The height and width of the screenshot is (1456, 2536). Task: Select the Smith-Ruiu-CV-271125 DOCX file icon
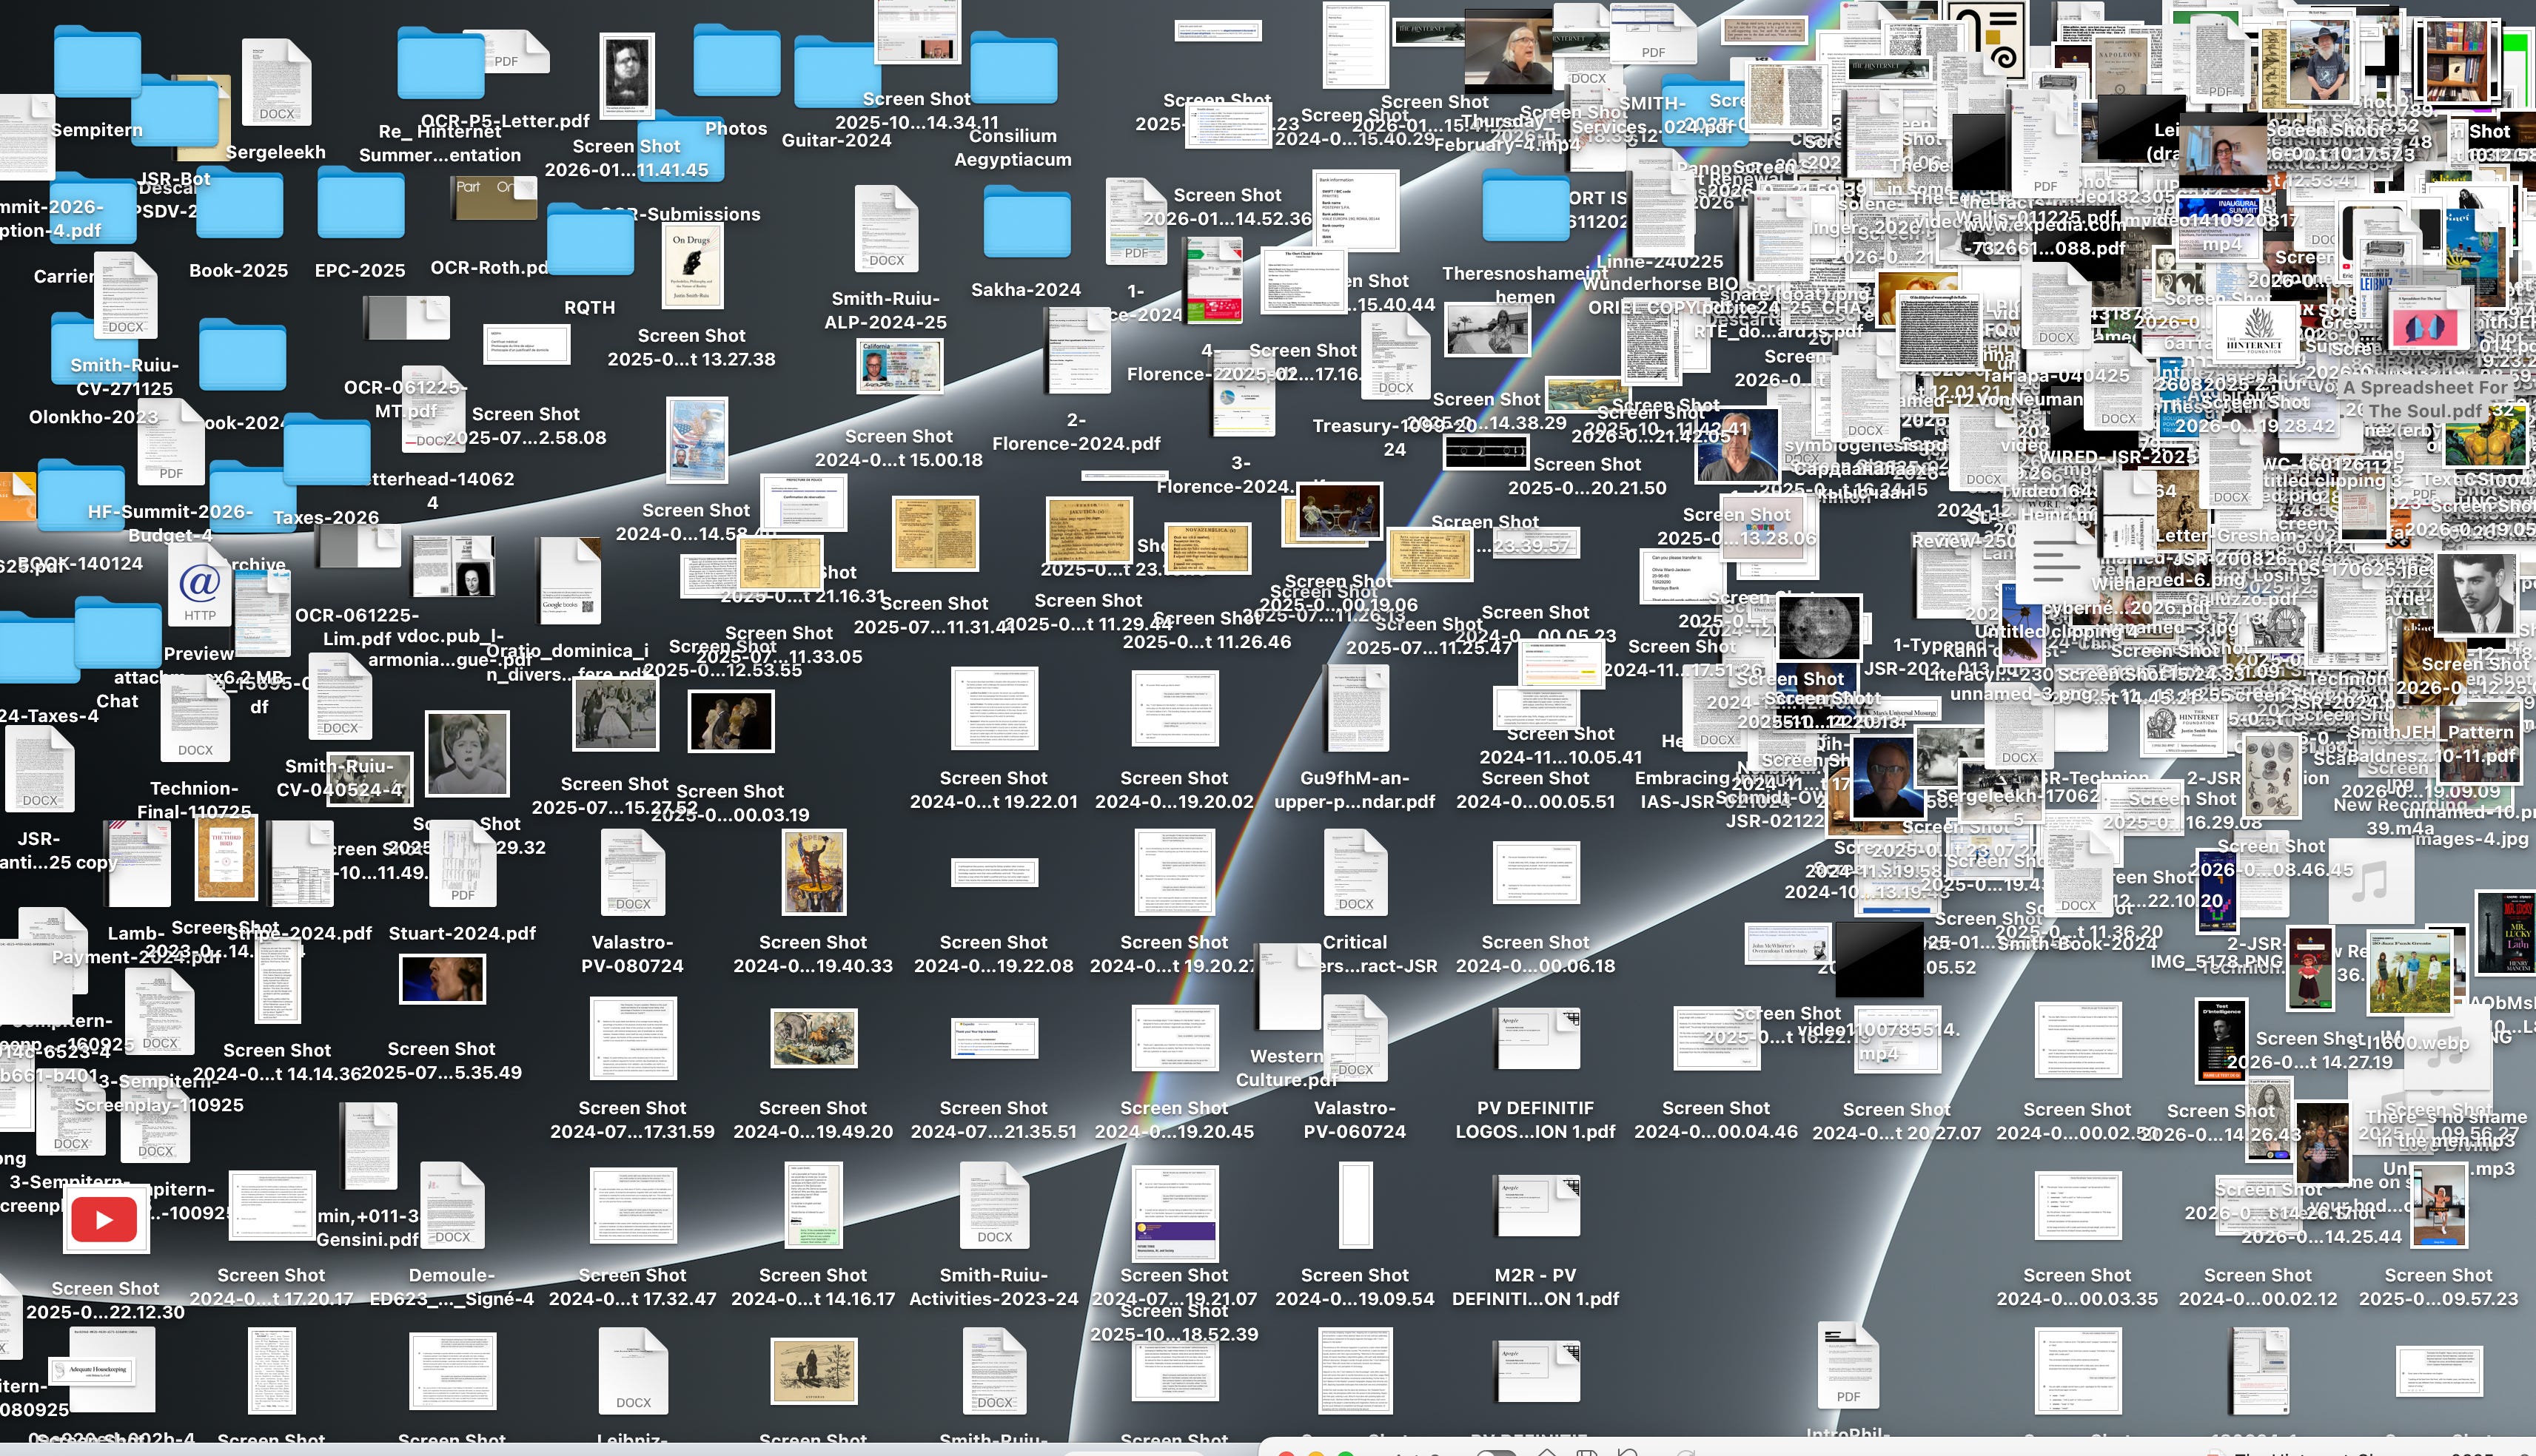pos(126,297)
